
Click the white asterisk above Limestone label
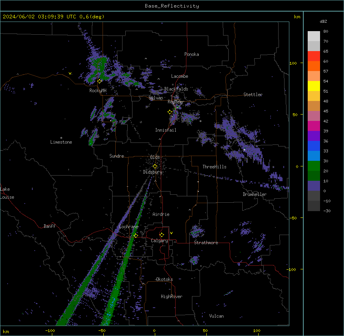pyautogui.click(x=61, y=138)
